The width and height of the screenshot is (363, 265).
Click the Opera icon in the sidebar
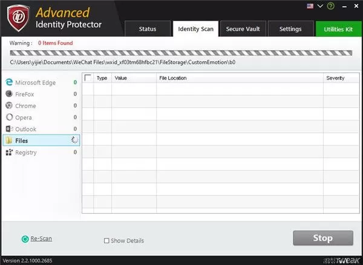tap(9, 117)
